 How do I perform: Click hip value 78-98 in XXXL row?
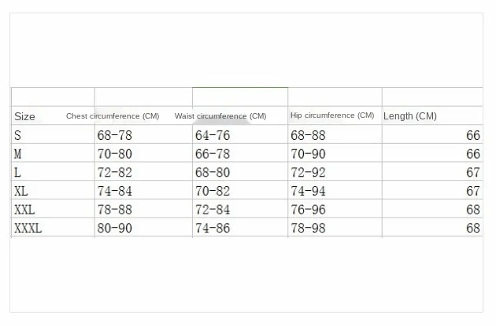[308, 229]
